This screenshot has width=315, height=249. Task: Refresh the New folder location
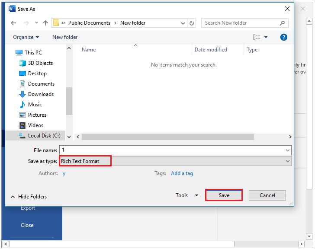[x=192, y=23]
